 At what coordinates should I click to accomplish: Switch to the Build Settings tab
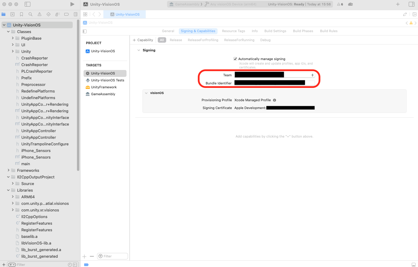coord(275,31)
